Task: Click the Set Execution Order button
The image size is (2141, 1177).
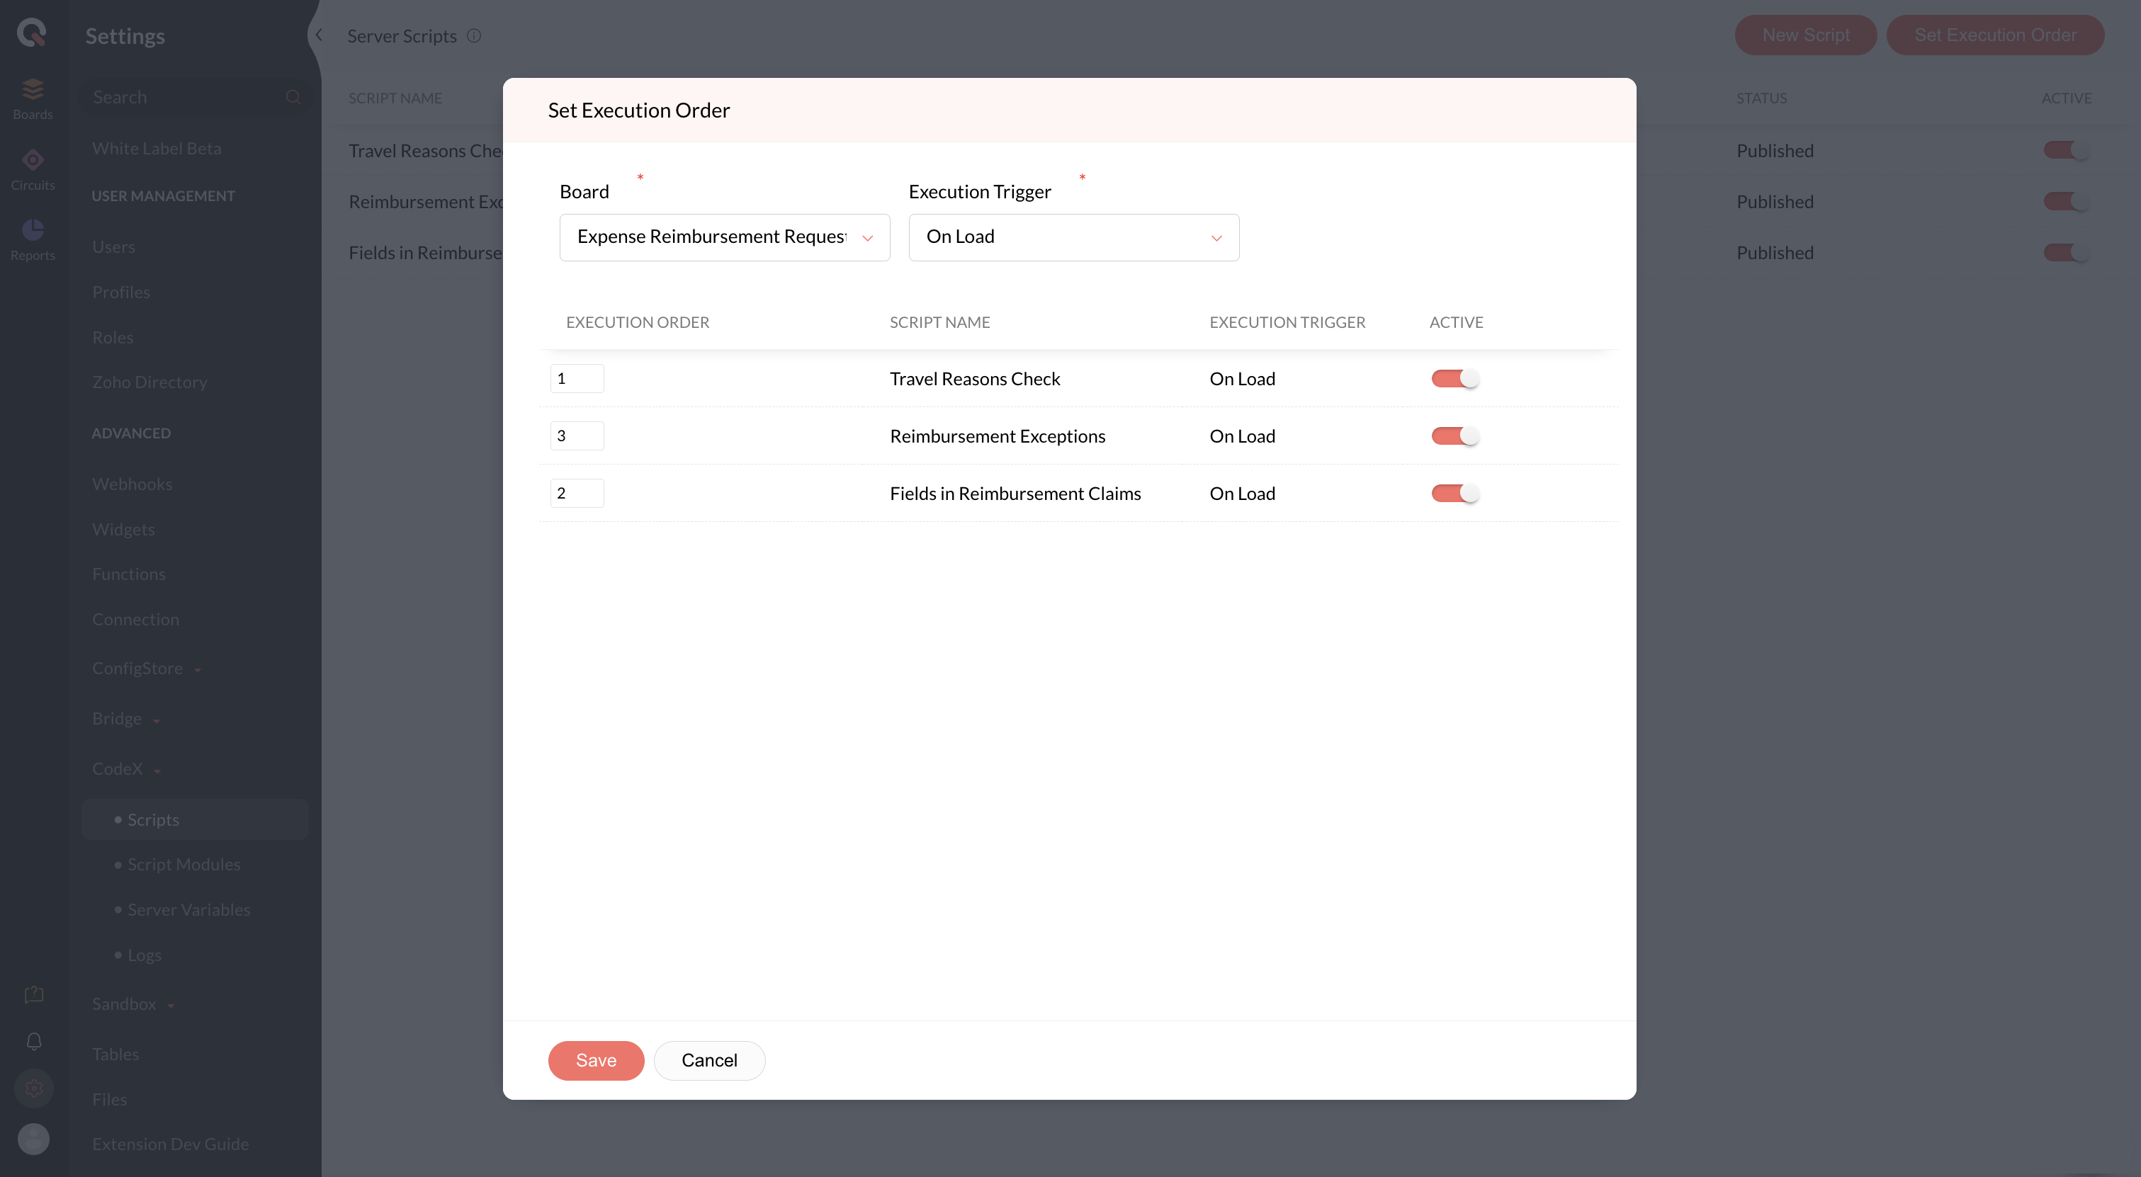Action: [x=1995, y=35]
